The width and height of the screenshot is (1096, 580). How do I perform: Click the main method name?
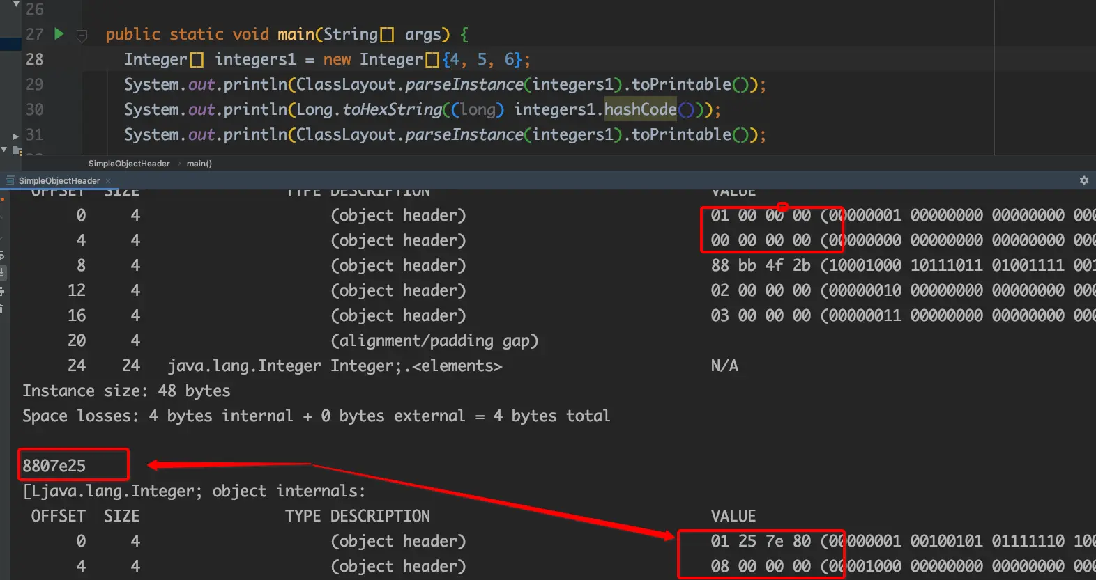296,34
